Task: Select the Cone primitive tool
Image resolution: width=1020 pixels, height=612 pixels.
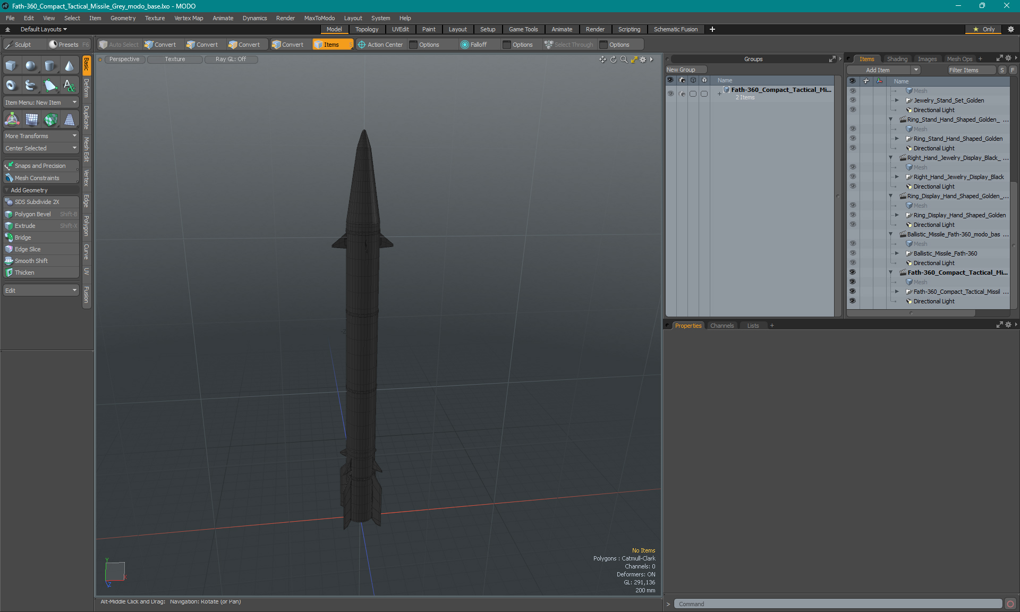Action: click(69, 66)
